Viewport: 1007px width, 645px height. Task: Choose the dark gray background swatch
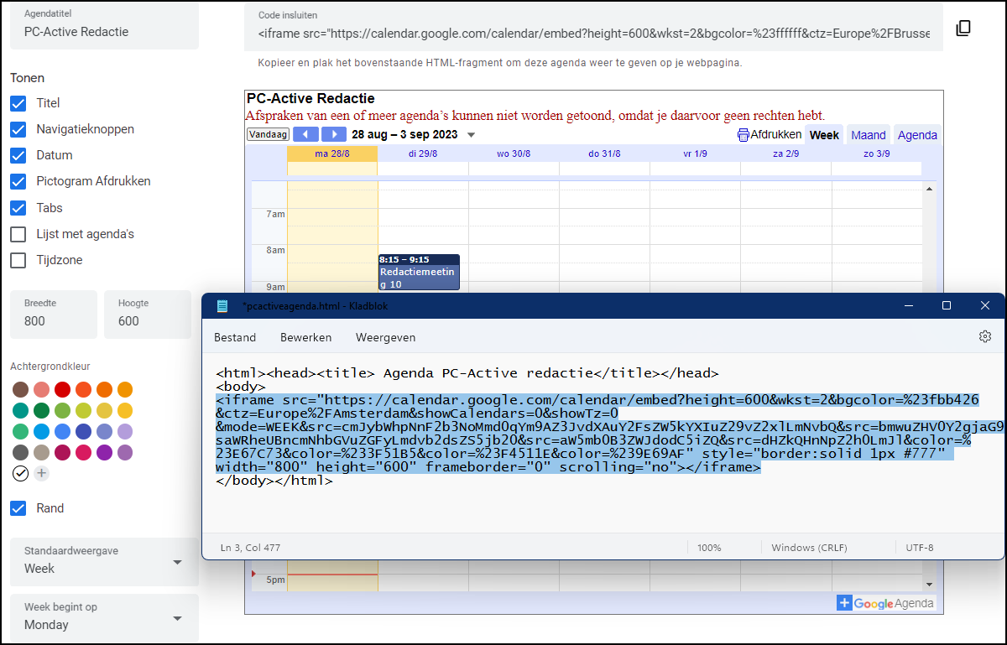[21, 453]
